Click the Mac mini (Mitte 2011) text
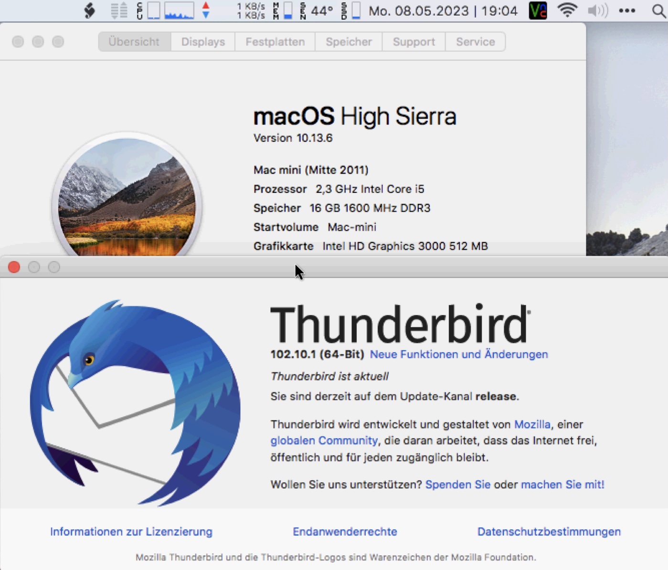668x570 pixels. [311, 170]
